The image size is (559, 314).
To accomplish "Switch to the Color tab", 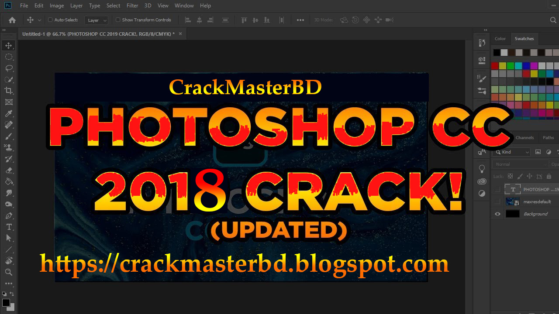I will [500, 39].
